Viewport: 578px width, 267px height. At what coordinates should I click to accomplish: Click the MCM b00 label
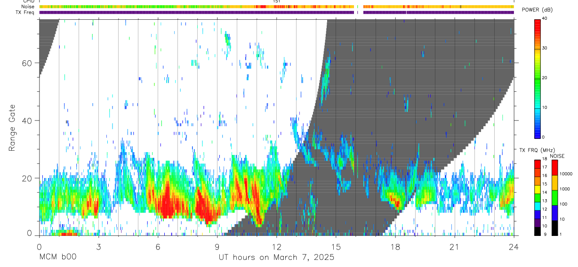tap(57, 257)
